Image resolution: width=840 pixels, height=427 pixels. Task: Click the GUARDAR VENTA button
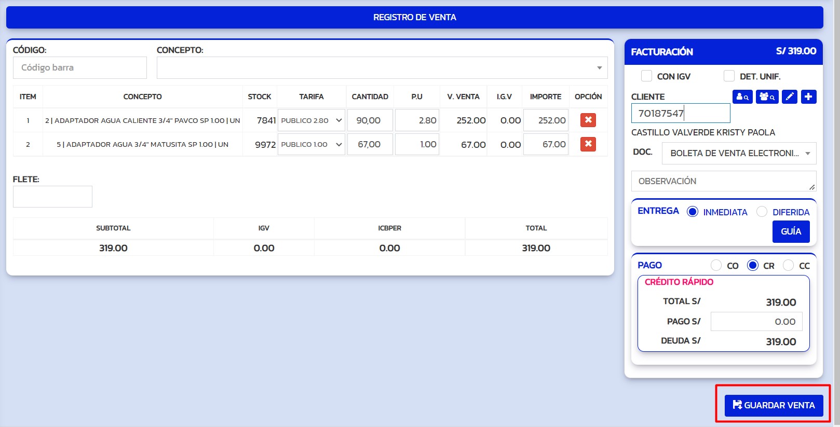pos(773,405)
